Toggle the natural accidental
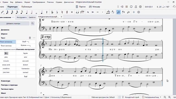The height and width of the screenshot is (99, 176). tap(62, 12)
